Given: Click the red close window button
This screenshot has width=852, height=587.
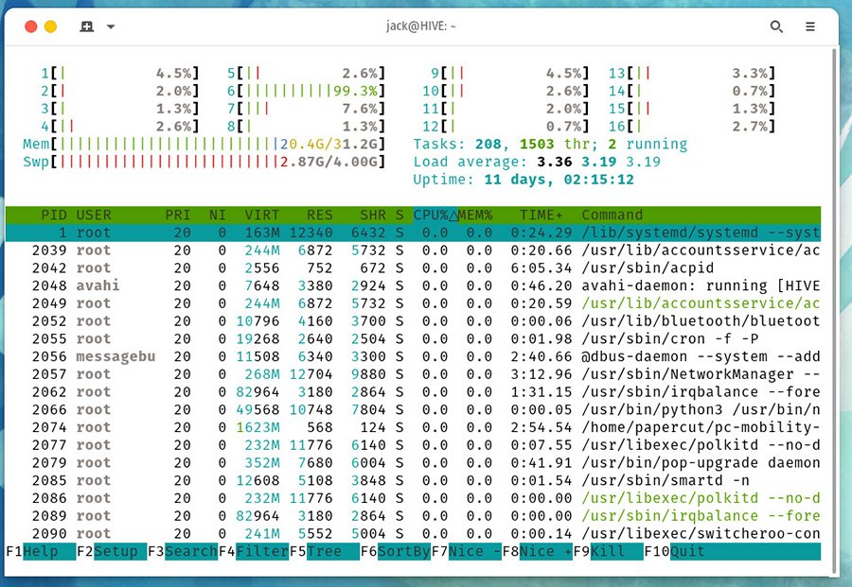Looking at the screenshot, I should coord(30,26).
